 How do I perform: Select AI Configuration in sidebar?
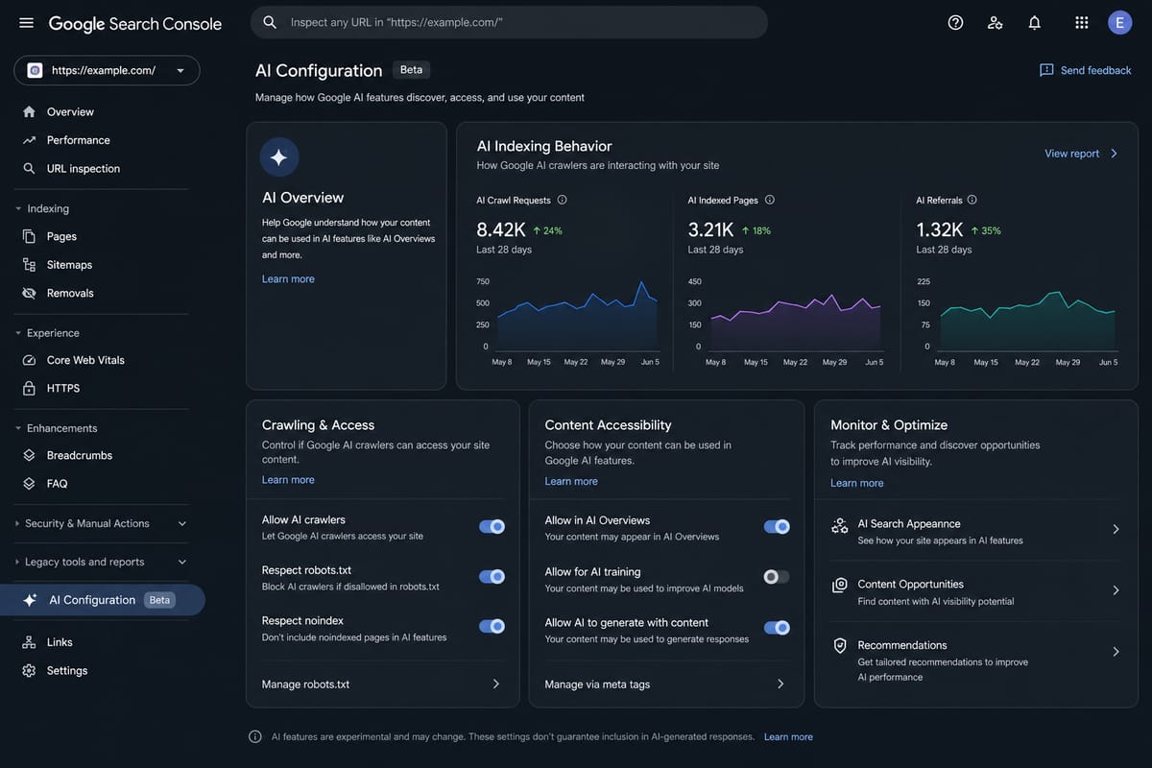coord(103,600)
